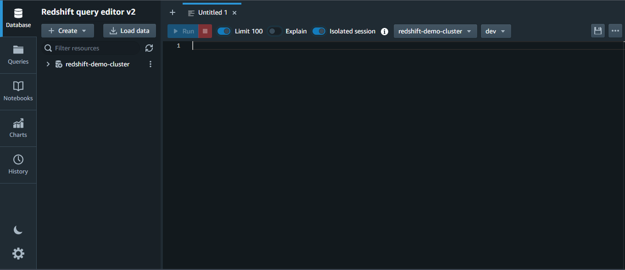Click the Load data button

coord(129,31)
